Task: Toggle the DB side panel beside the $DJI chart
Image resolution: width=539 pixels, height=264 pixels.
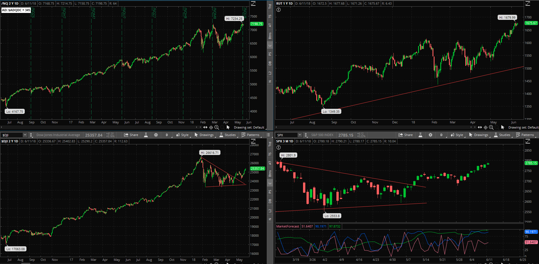Action: click(270, 201)
